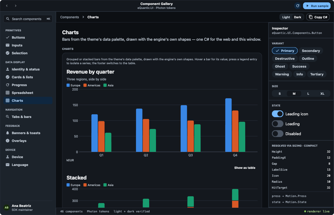Click Asia legend swatch in Stacked chart
Screen dimensions: 334x215
105,185
